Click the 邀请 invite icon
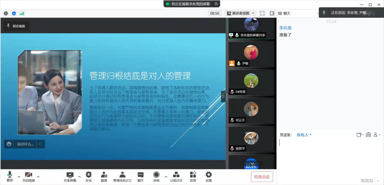The height and width of the screenshot is (185, 384). point(104,177)
